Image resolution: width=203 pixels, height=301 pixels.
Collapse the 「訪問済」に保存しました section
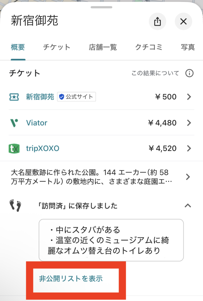pos(188,206)
